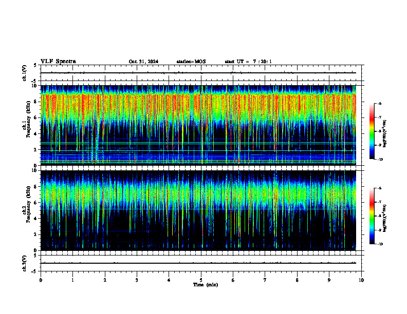Click the "VLF Spectra" plot title
Image resolution: width=407 pixels, height=314 pixels.
(x=58, y=62)
